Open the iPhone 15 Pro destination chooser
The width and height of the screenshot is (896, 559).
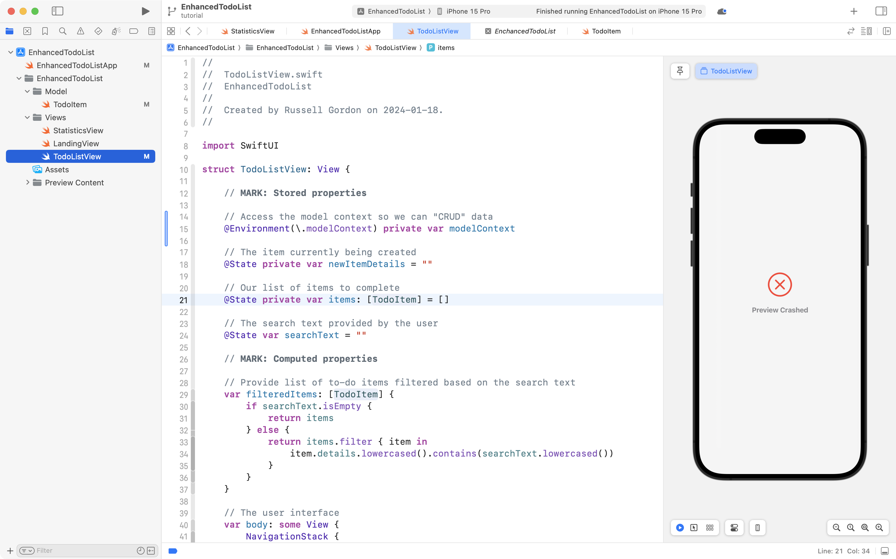click(468, 11)
